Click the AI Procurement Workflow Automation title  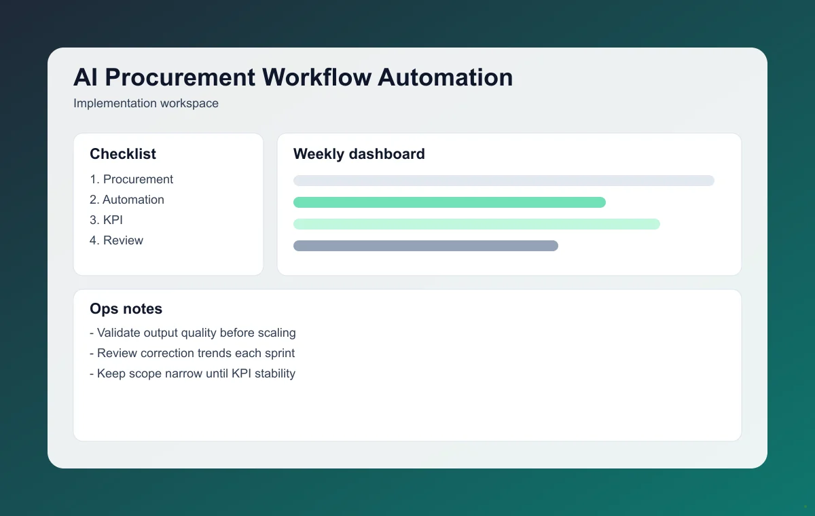coord(293,77)
